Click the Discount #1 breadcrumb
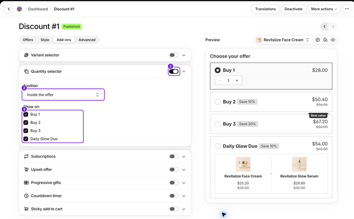354x219 pixels. click(64, 9)
